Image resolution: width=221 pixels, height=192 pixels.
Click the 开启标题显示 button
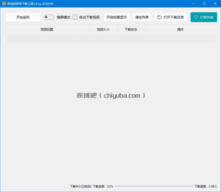point(117,17)
